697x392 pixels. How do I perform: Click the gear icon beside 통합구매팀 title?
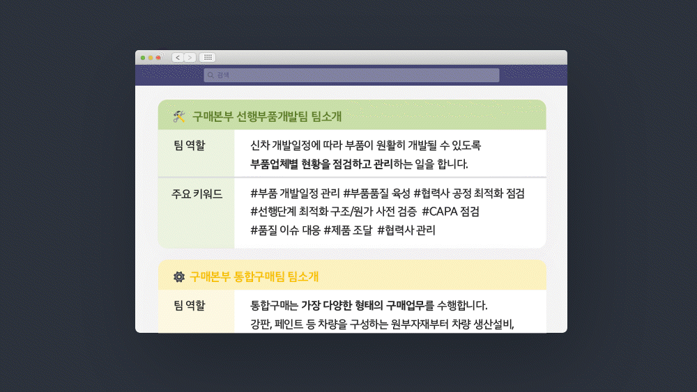pyautogui.click(x=179, y=276)
